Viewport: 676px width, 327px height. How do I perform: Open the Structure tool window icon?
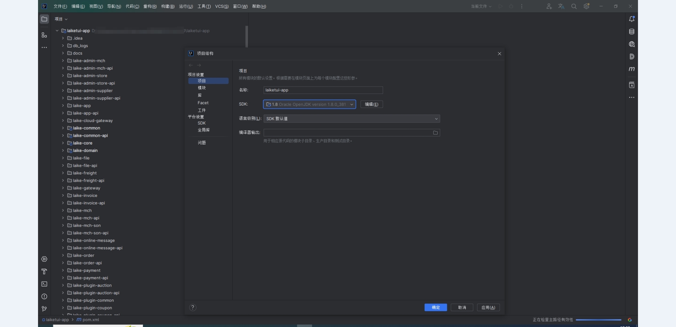coord(44,35)
